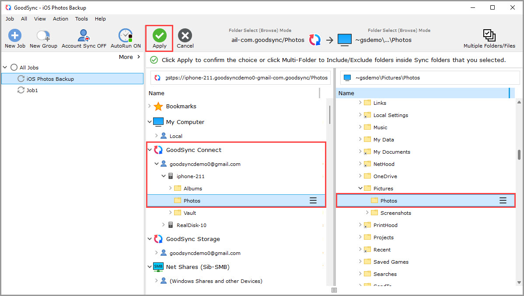The height and width of the screenshot is (296, 524).
Task: Open the Action menu
Action: pyautogui.click(x=60, y=19)
